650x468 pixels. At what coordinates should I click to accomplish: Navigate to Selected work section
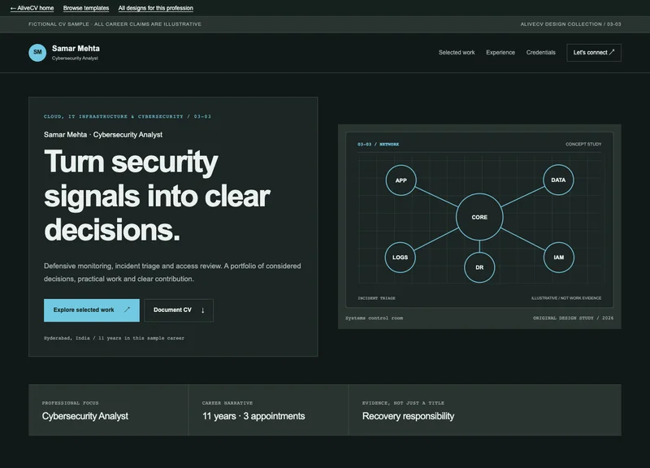pyautogui.click(x=457, y=53)
